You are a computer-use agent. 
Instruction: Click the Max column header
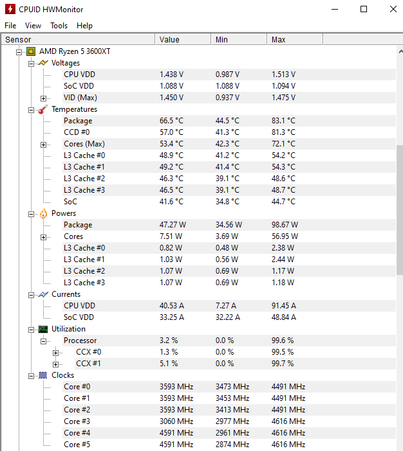coord(295,39)
